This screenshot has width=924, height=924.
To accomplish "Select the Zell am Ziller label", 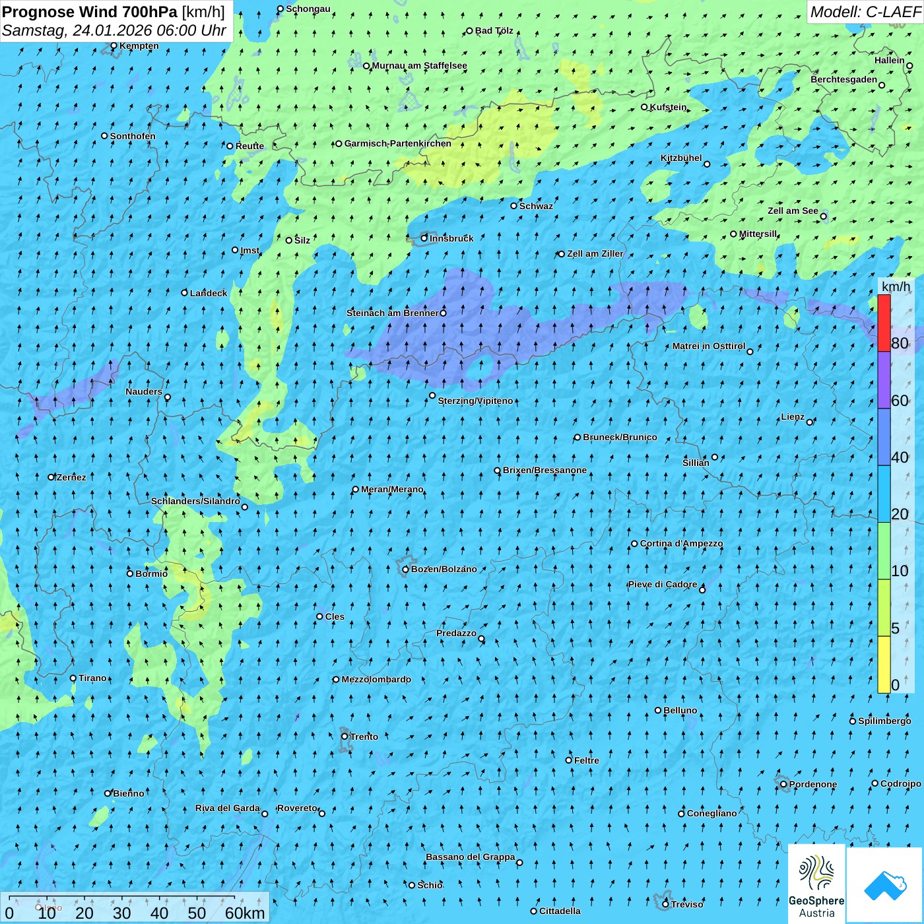I will (595, 253).
